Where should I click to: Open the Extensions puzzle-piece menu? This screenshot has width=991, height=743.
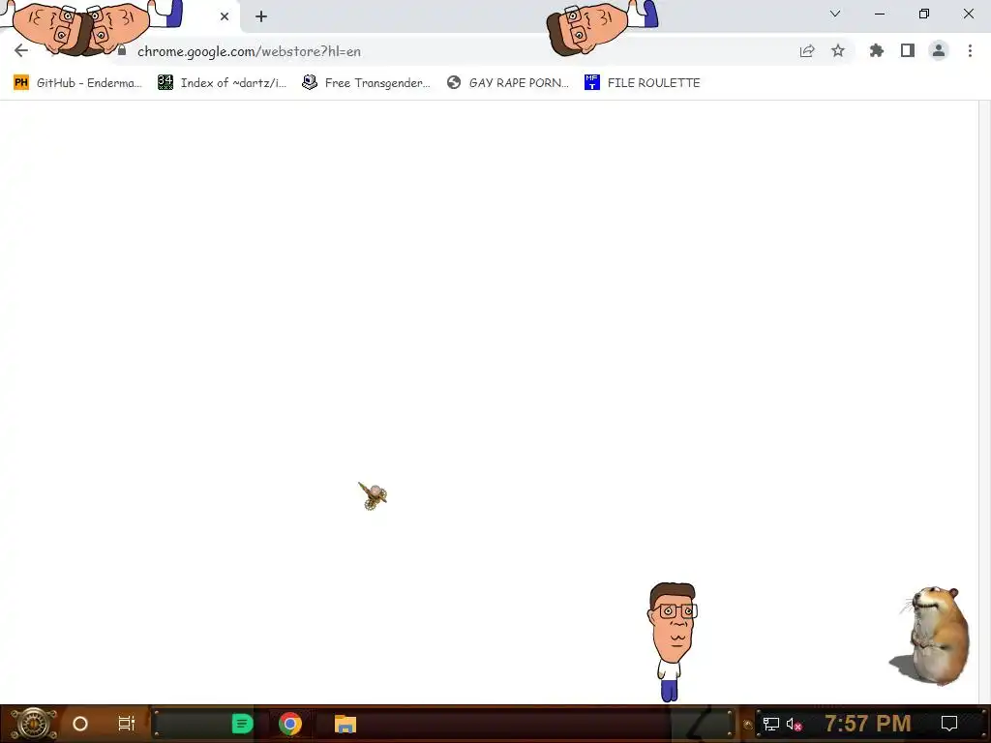pos(877,50)
